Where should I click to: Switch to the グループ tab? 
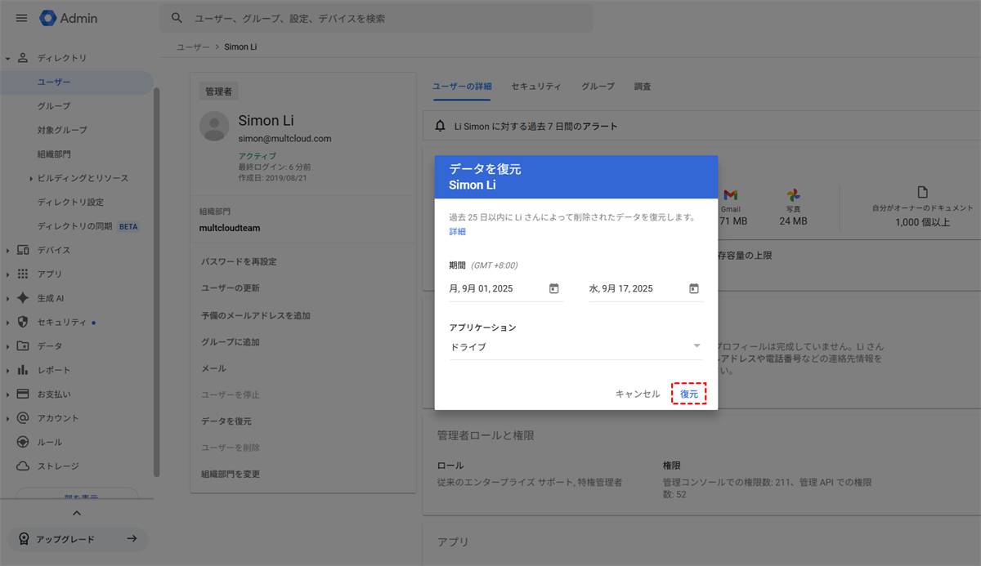(x=598, y=86)
